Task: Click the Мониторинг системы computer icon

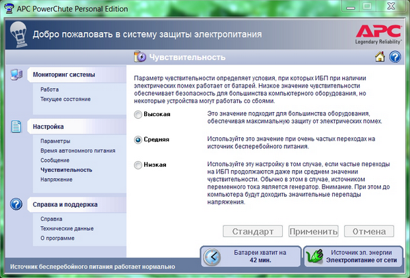Action: [x=16, y=74]
